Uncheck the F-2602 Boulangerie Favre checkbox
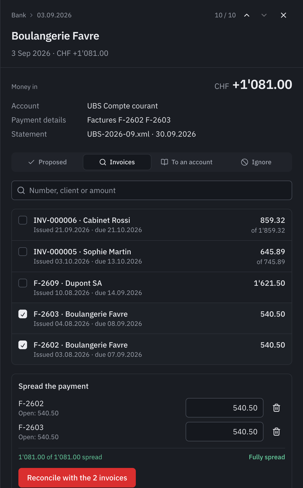 (23, 345)
